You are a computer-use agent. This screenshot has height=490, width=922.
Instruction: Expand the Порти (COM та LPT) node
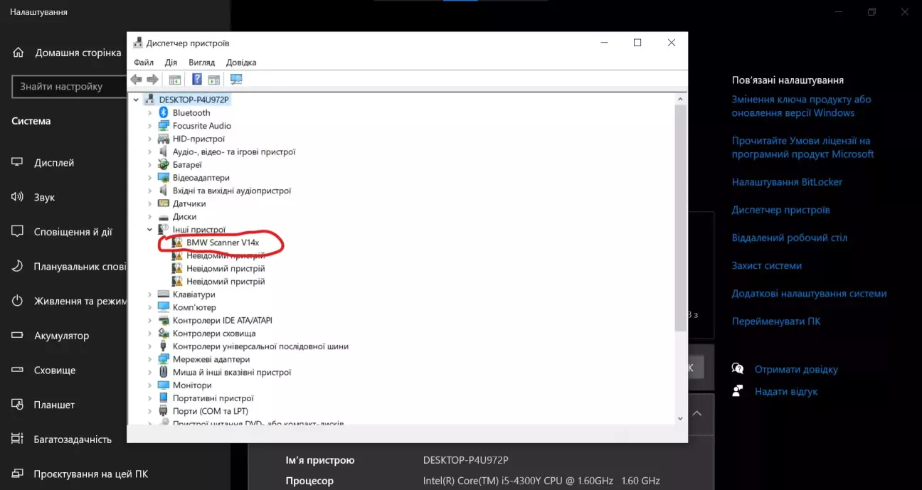[149, 411]
